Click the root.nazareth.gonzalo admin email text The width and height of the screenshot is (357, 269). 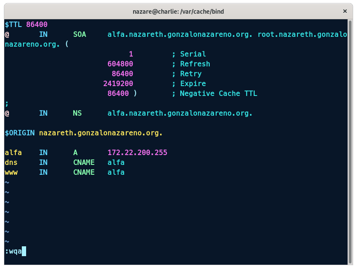pos(302,35)
